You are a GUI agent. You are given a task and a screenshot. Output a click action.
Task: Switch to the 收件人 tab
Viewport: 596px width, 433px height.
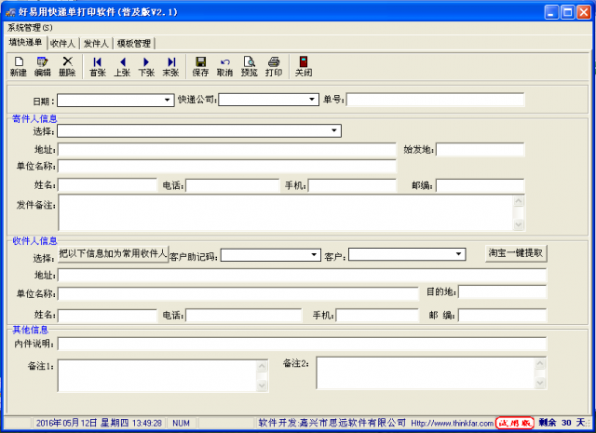[62, 44]
